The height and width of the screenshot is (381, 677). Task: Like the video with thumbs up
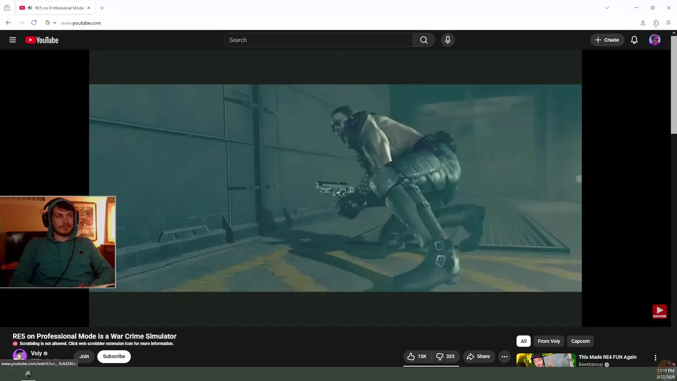pos(417,357)
